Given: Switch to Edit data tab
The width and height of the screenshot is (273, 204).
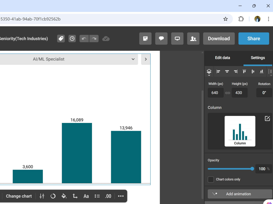Looking at the screenshot, I should [x=222, y=58].
